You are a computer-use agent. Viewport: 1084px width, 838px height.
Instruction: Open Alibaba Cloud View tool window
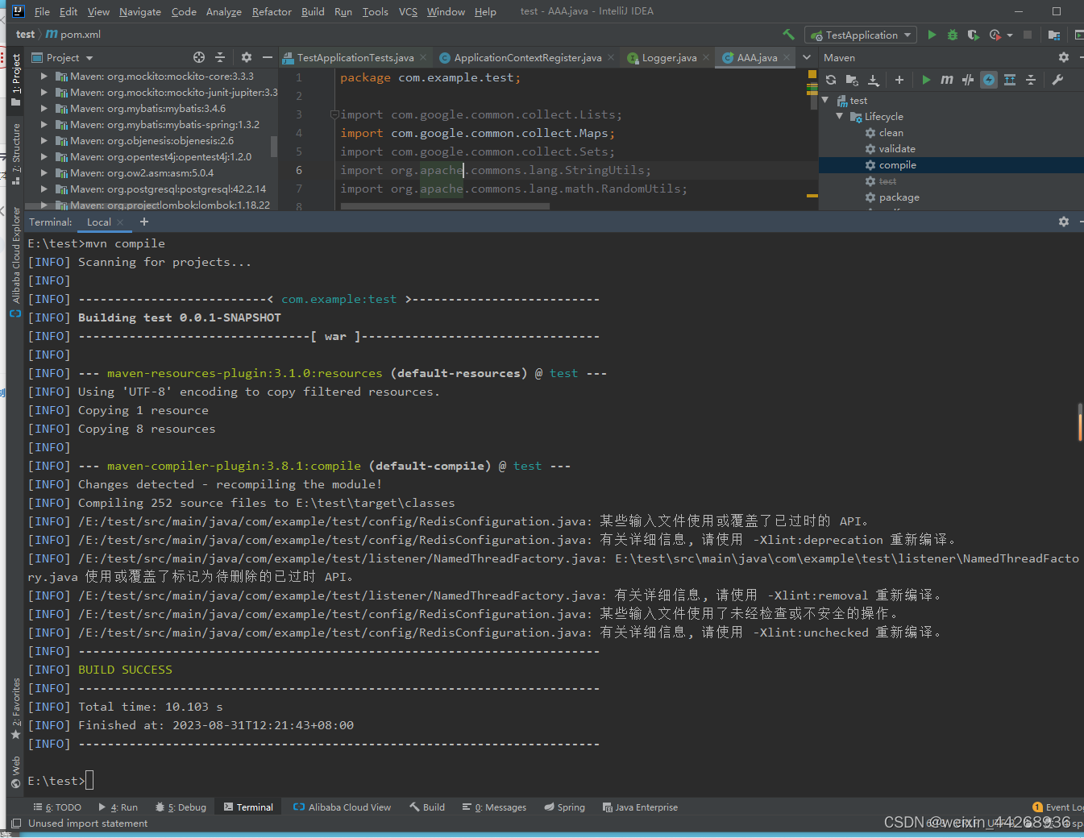click(342, 807)
